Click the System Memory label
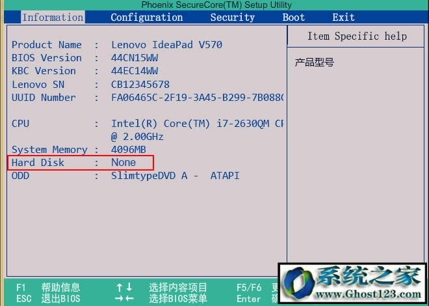This screenshot has height=306, width=429. pos(49,150)
